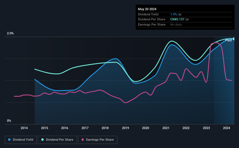Select the 2020 label on x-axis

tap(146, 128)
